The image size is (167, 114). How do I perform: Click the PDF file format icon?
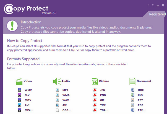(x=132, y=105)
